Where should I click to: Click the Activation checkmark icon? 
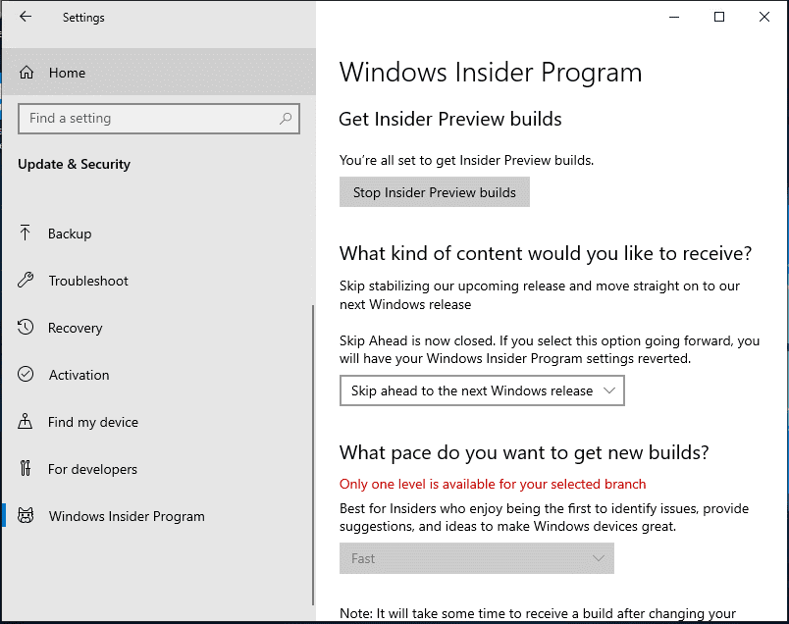click(26, 375)
